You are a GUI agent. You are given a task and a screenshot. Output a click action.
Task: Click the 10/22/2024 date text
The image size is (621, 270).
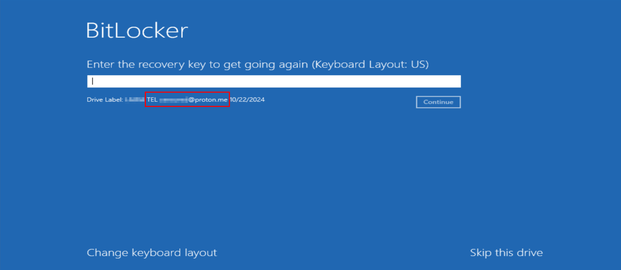[x=248, y=100]
